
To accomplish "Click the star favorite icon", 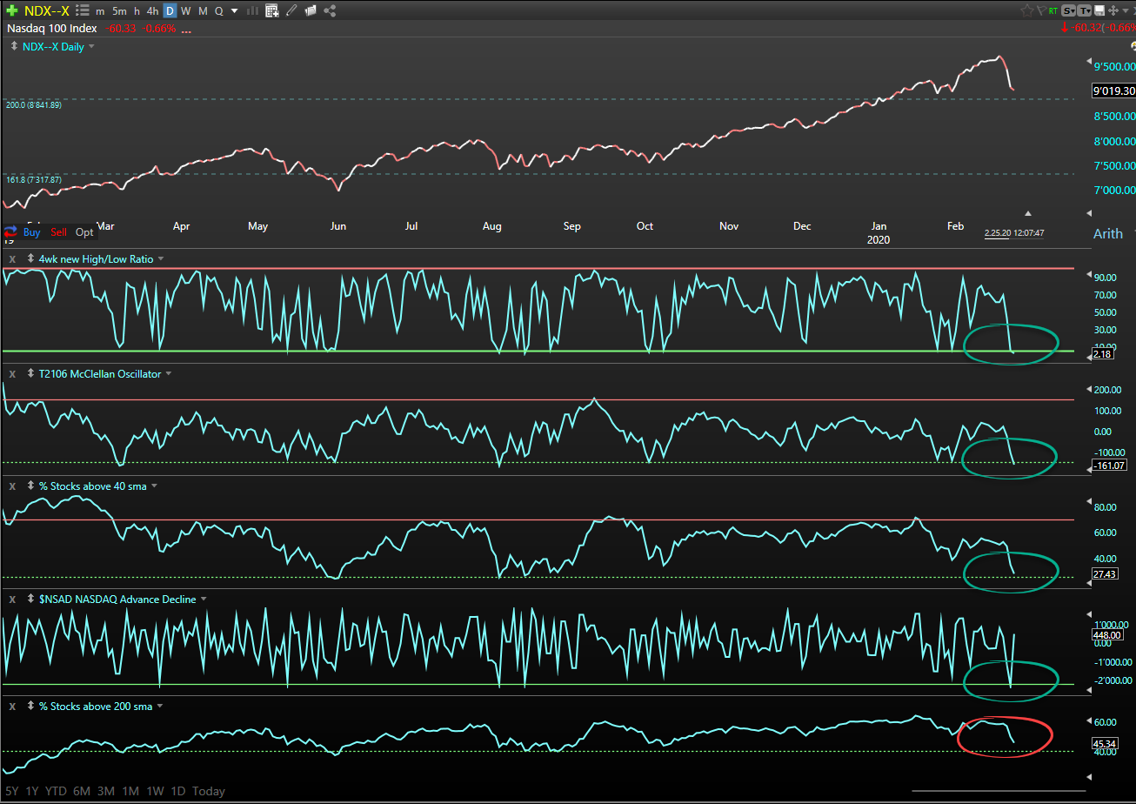I will [1027, 10].
